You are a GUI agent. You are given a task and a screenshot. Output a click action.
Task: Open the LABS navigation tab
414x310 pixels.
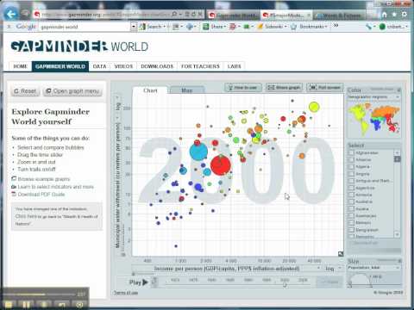tap(234, 66)
